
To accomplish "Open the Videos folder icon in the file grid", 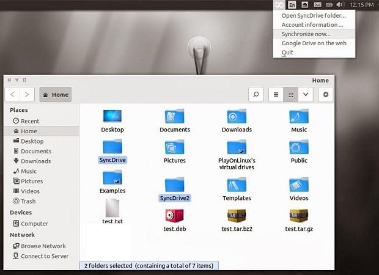I will click(299, 185).
